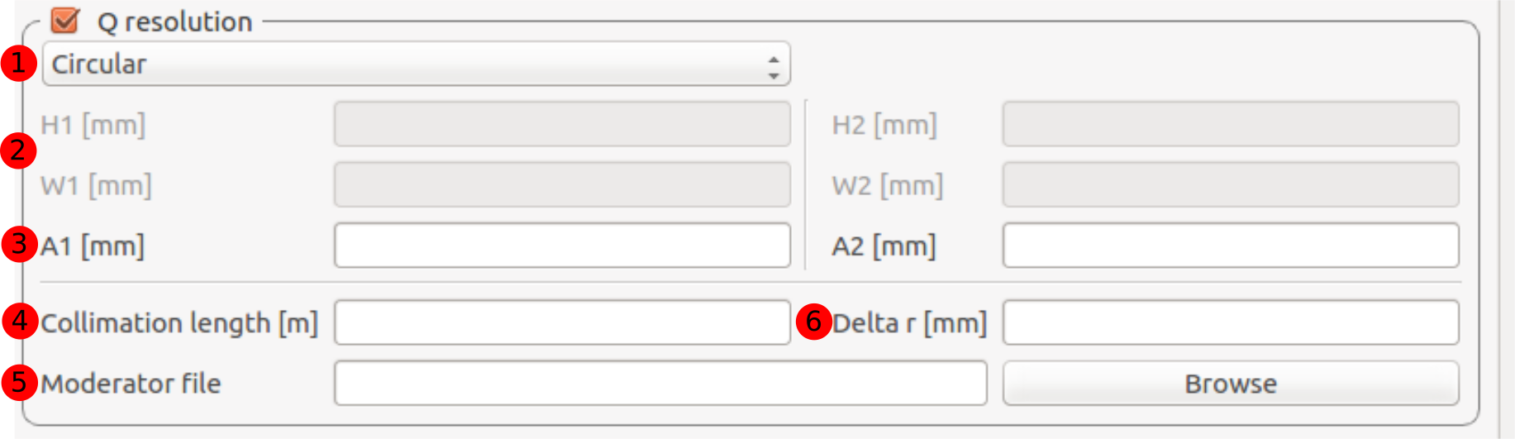This screenshot has width=1515, height=439.
Task: Open the Circular aperture shape dropdown
Action: (416, 64)
